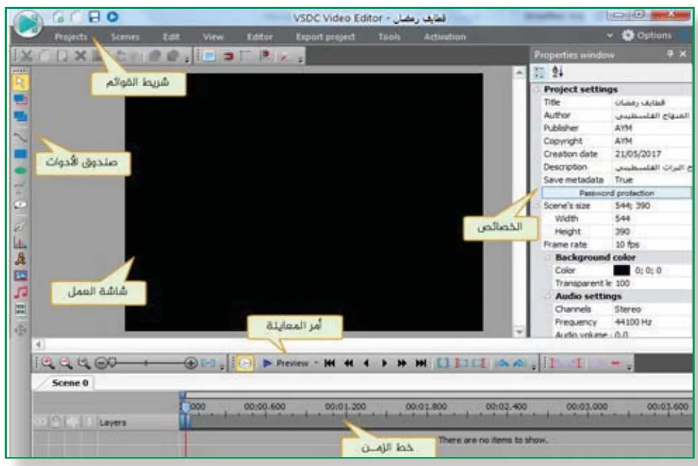Click the Delete X icon in toolbar

tap(80, 56)
